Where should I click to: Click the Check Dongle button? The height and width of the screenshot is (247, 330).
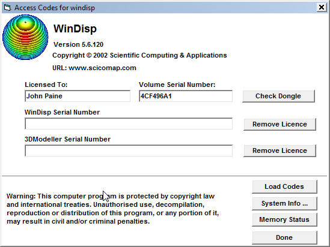(x=278, y=96)
